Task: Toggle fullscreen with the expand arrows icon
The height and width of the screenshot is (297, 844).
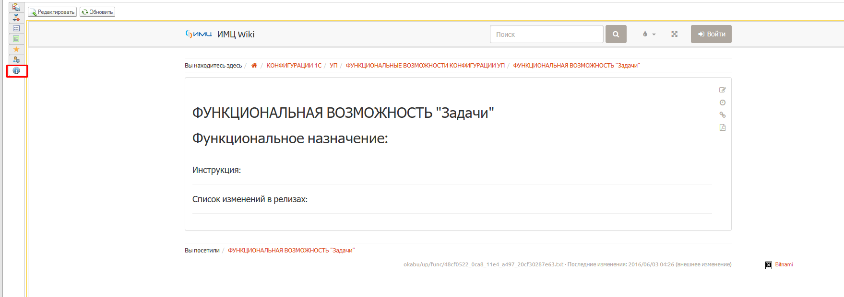Action: pyautogui.click(x=674, y=34)
